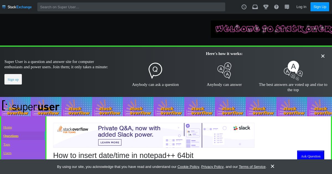Image resolution: width=332 pixels, height=174 pixels.
Task: Click the Log In link
Action: tap(301, 7)
